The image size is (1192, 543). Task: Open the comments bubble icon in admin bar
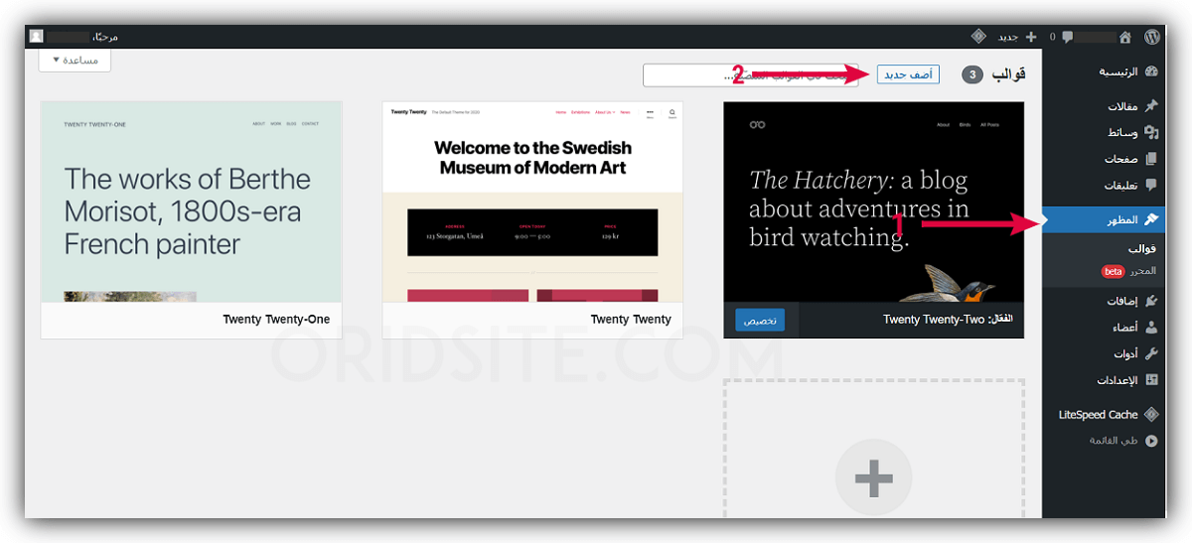[1067, 37]
